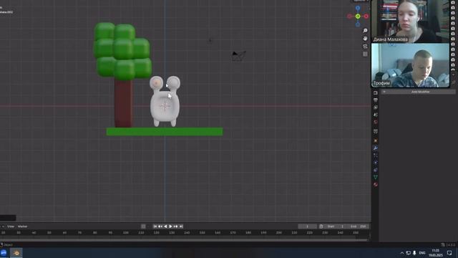
Task: Click the Start frame field
Action: [x=336, y=226]
